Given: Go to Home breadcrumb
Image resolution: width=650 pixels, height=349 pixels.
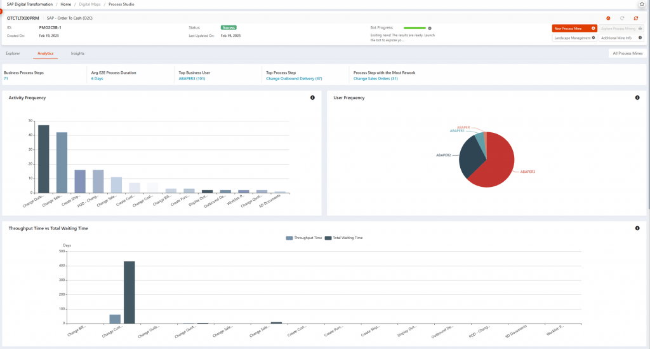Looking at the screenshot, I should [65, 4].
